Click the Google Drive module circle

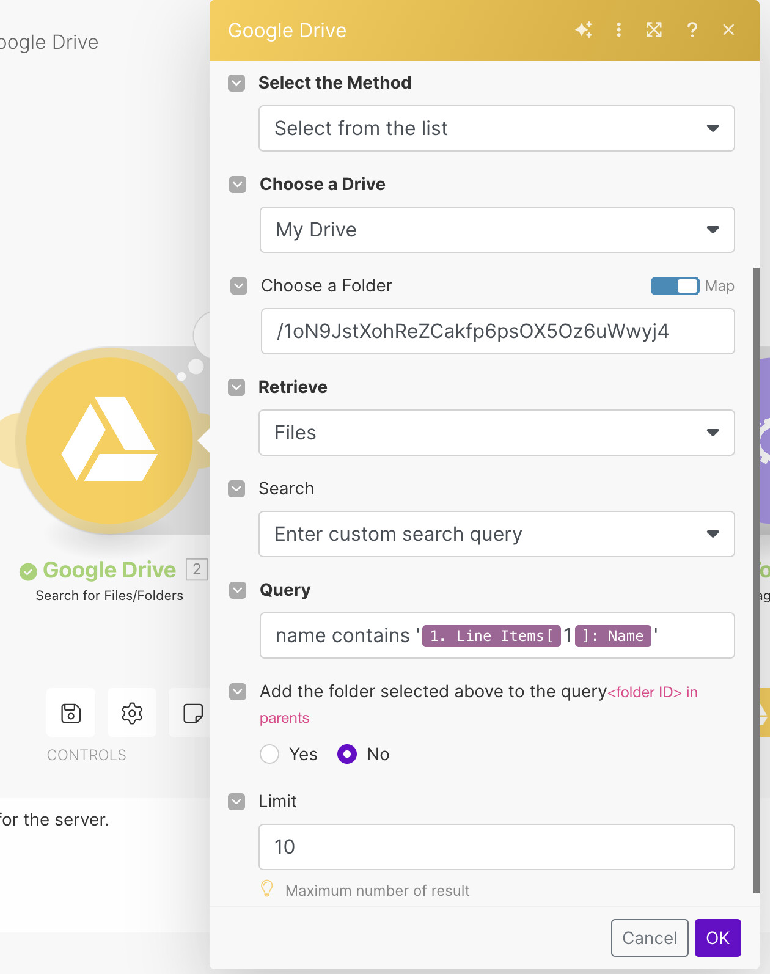click(110, 441)
